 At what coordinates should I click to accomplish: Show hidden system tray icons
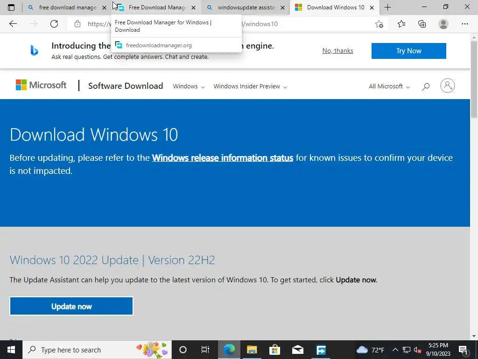click(x=395, y=350)
